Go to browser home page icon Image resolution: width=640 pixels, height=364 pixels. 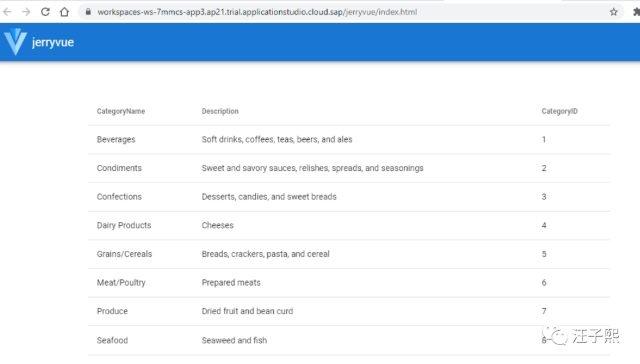pyautogui.click(x=65, y=12)
